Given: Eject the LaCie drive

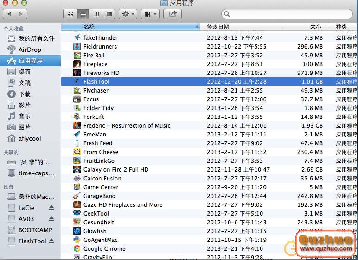Looking at the screenshot, I should coord(51,207).
